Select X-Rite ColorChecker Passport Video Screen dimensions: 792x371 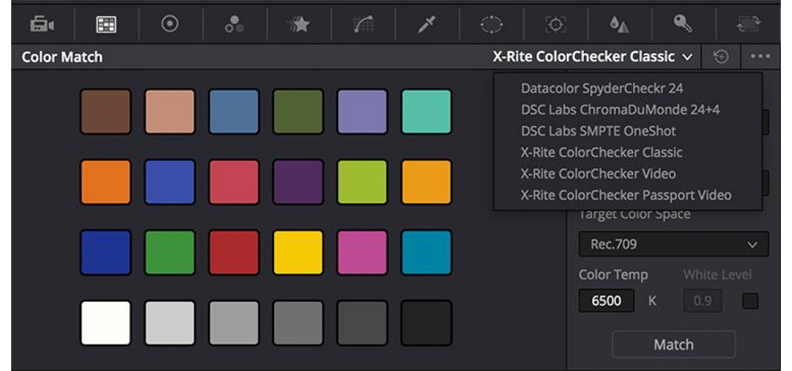[x=626, y=195]
